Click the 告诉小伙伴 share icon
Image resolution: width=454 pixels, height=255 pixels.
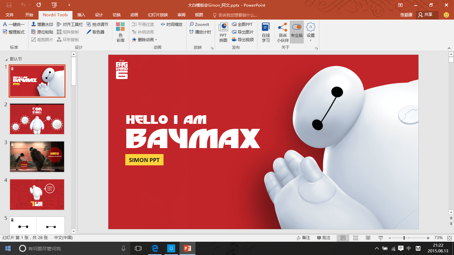point(283,27)
